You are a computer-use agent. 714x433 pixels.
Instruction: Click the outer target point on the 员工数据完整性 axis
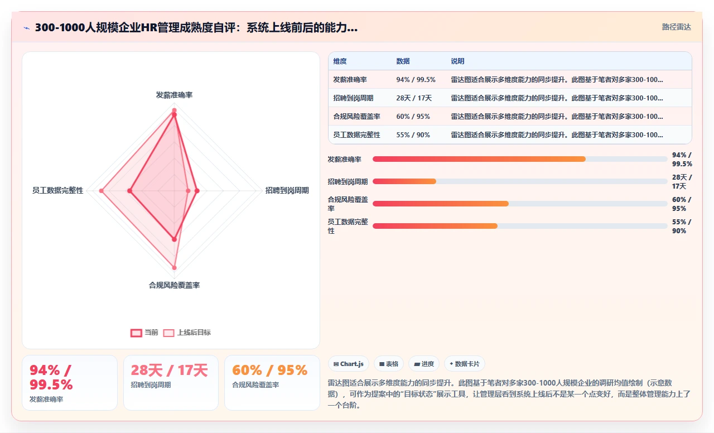[102, 191]
